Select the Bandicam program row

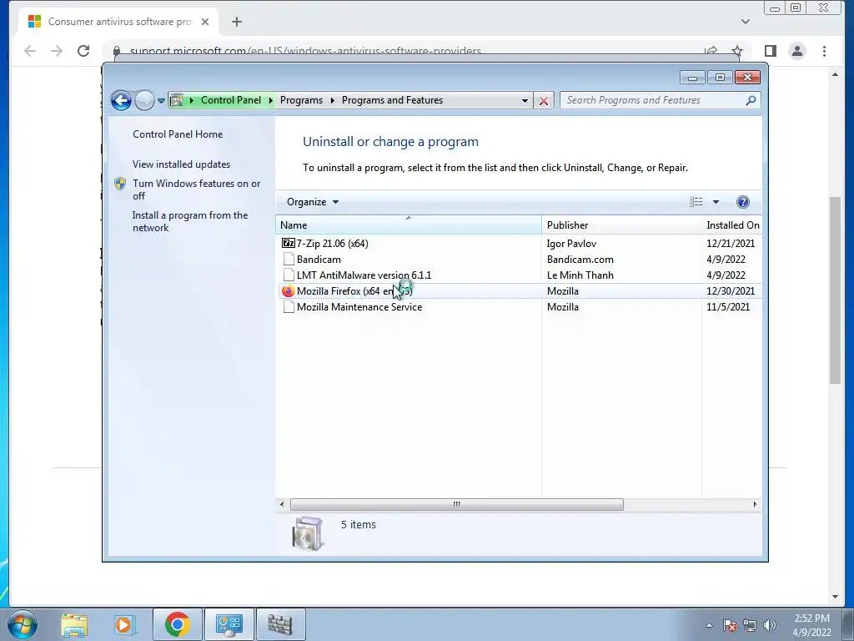tap(519, 260)
